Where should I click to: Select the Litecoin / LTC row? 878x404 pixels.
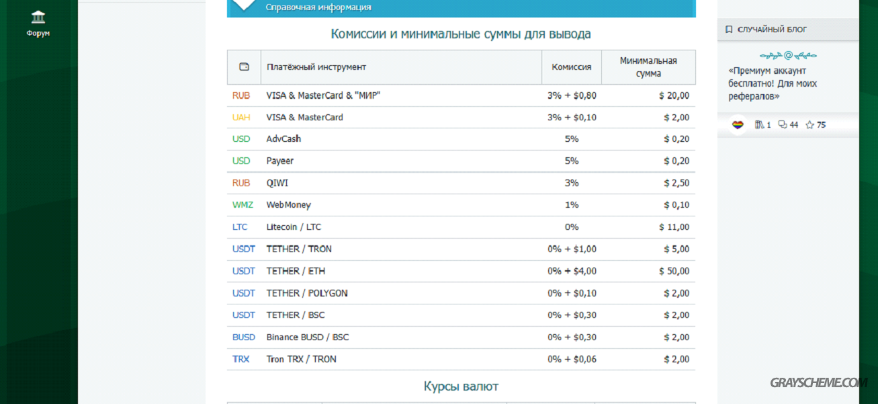tap(462, 227)
